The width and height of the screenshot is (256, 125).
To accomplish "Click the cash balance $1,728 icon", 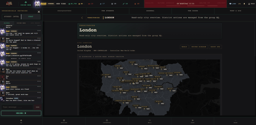I will click(69, 4).
